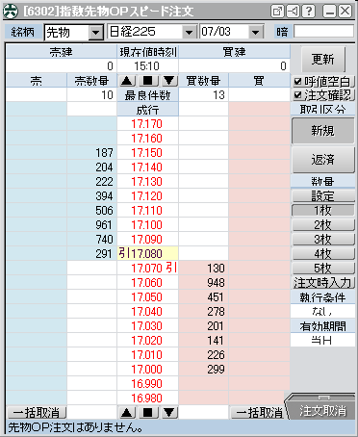Click the sell-side 一括取消 button
This screenshot has width=358, height=437.
[x=37, y=412]
